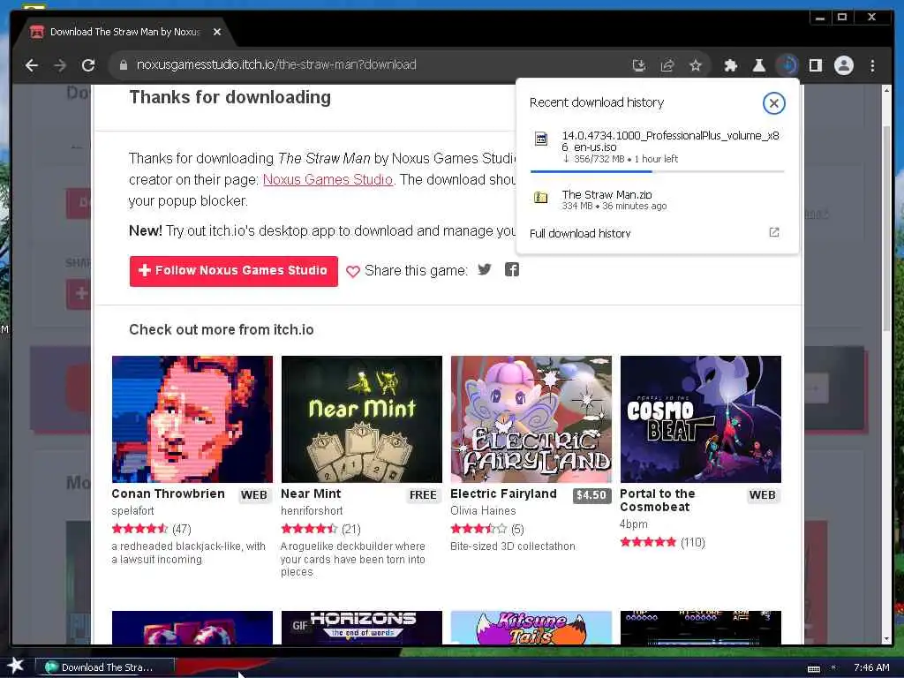The height and width of the screenshot is (678, 904).
Task: Click the Electric Fairyland title link
Action: (x=503, y=494)
